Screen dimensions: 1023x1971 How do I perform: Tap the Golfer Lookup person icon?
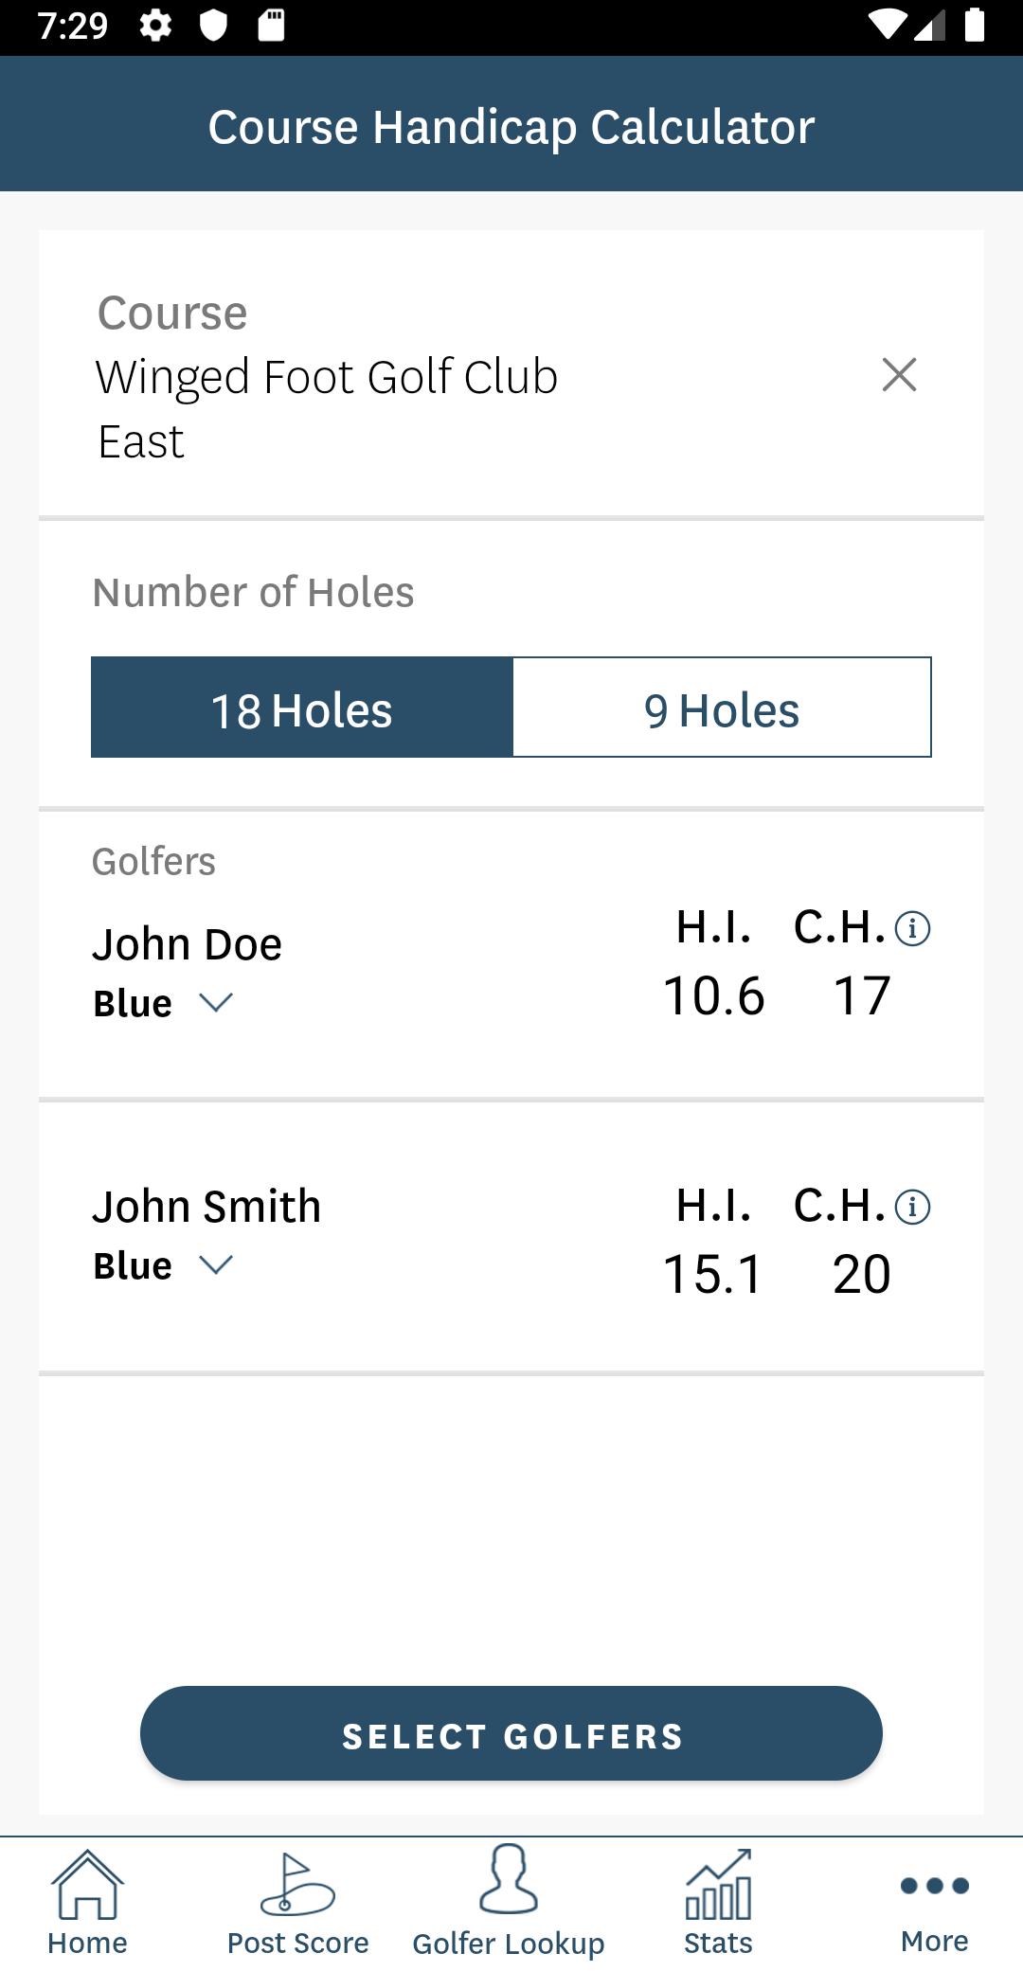coord(509,1880)
